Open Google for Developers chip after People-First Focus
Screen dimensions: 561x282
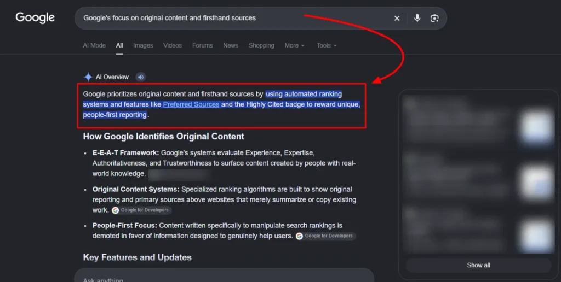[x=325, y=236]
